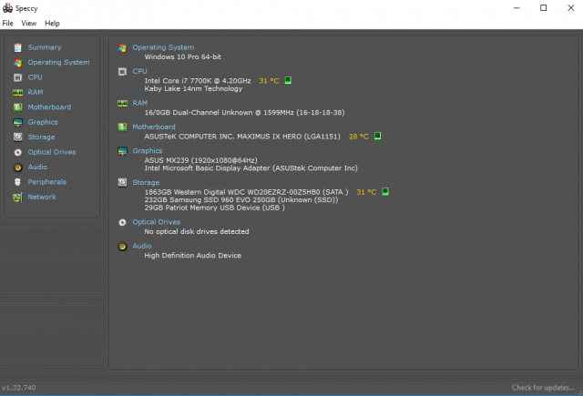This screenshot has width=583, height=396.
Task: Click the Optical Drives heading in summary
Action: [156, 222]
